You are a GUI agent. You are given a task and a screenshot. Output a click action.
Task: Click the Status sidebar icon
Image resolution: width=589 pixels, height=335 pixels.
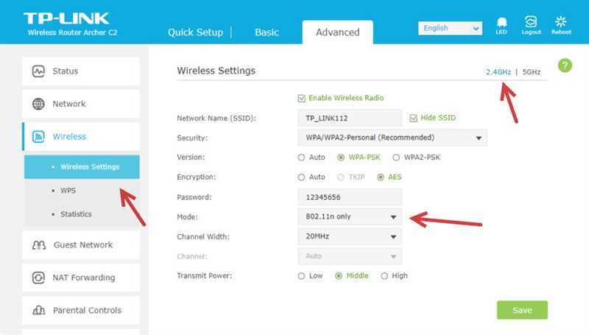point(38,71)
